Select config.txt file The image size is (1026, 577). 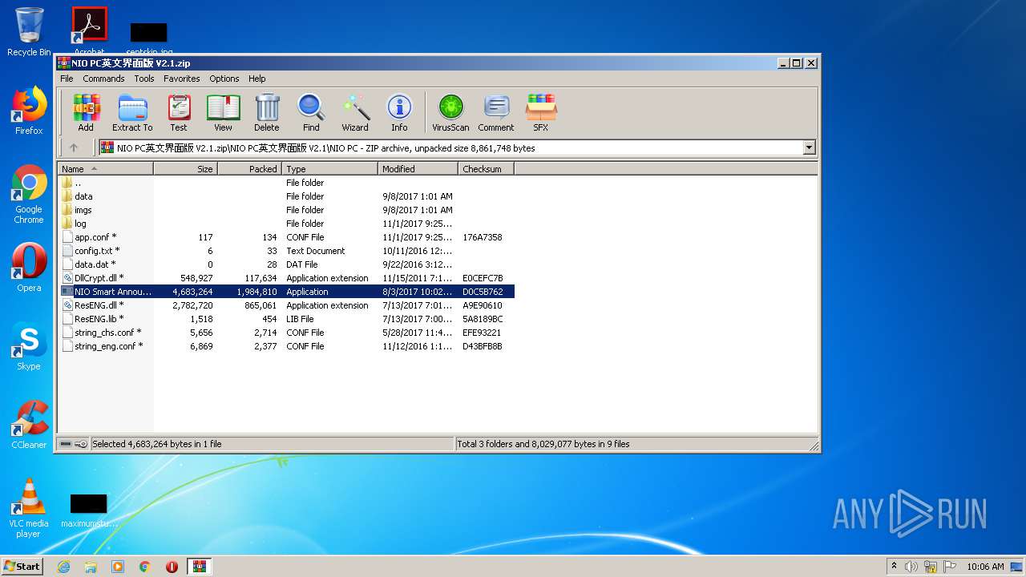tap(286, 251)
